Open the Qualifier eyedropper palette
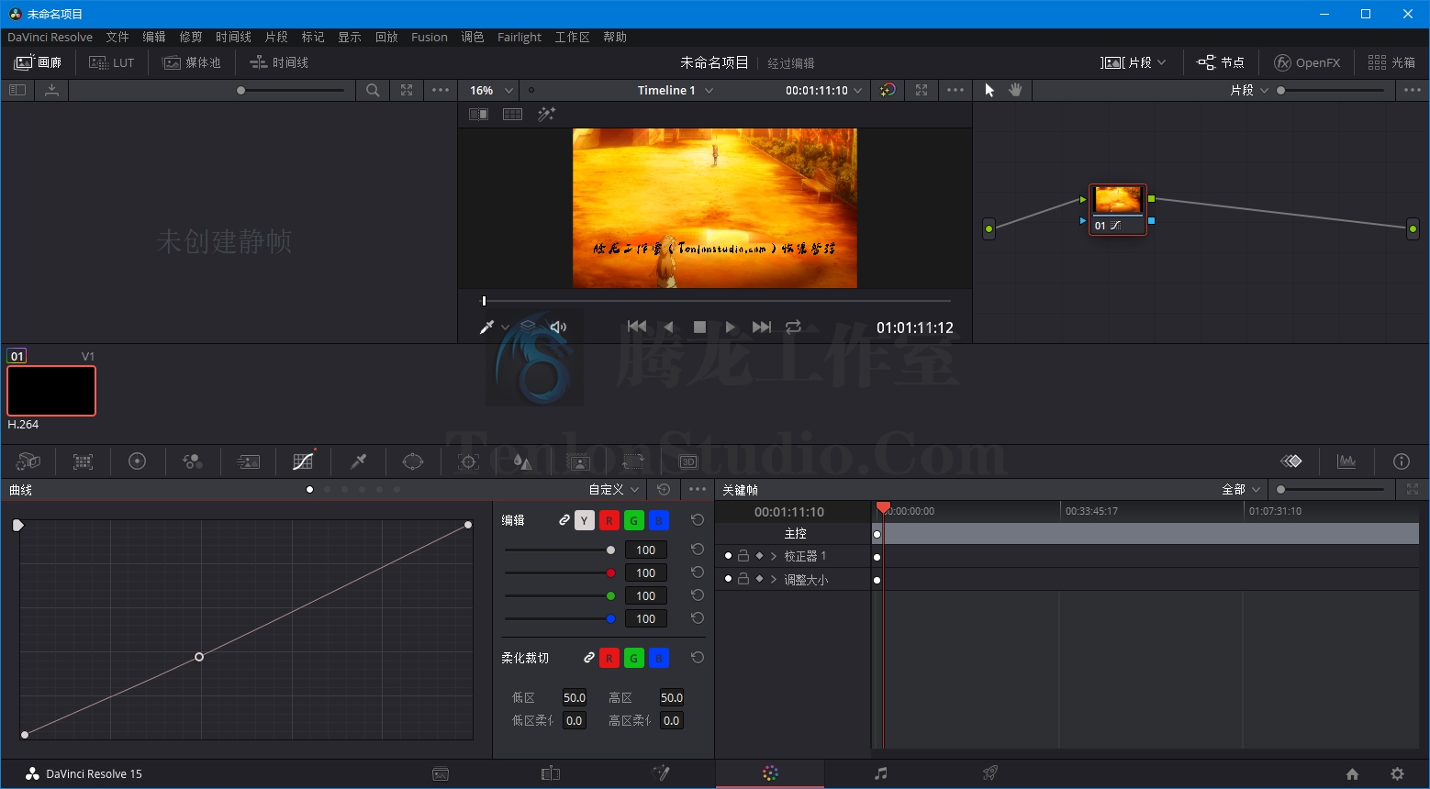The width and height of the screenshot is (1430, 789). [358, 461]
